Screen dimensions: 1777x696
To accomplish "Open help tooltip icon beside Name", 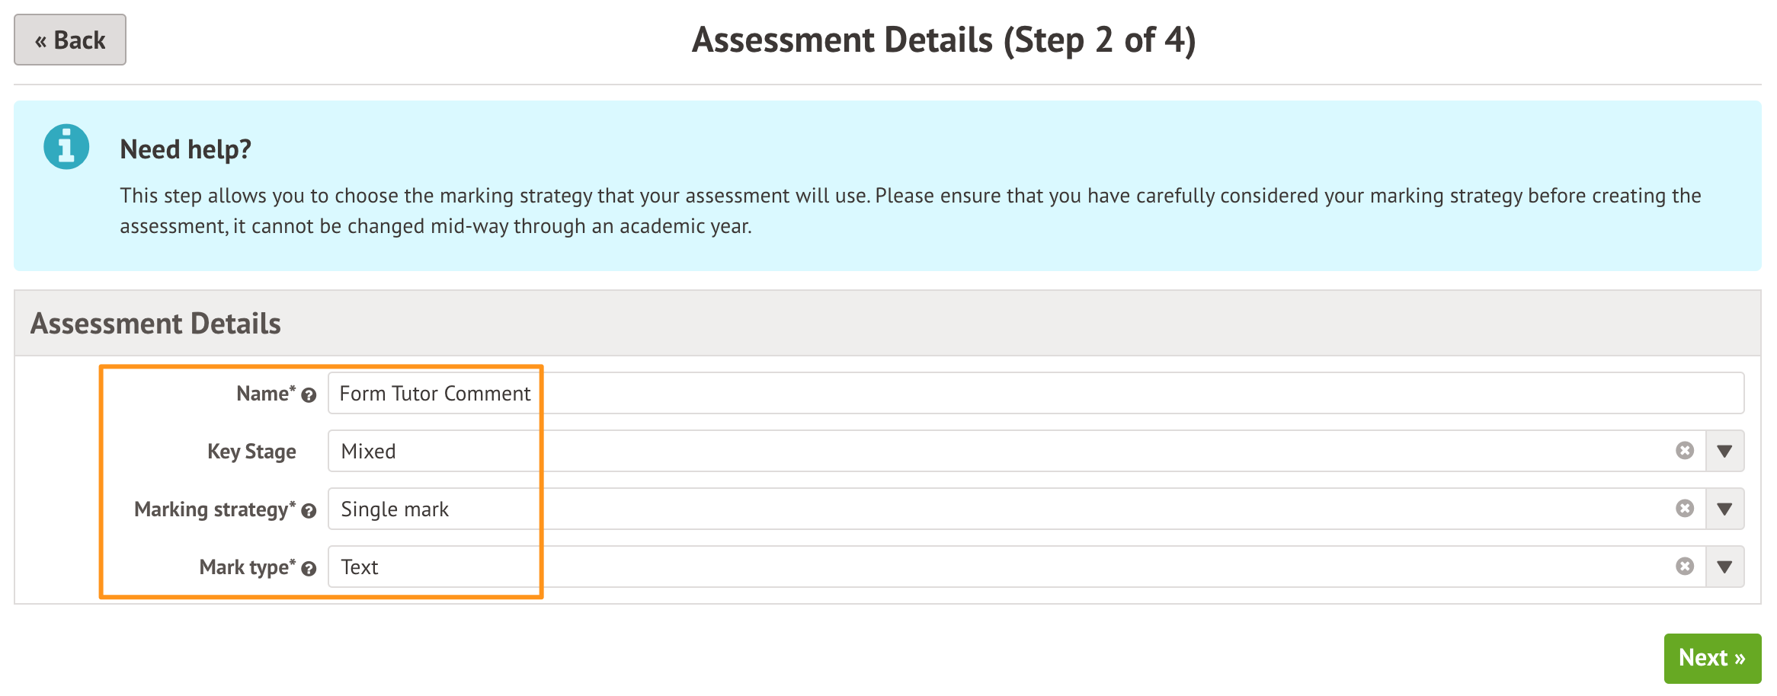I will click(x=309, y=395).
